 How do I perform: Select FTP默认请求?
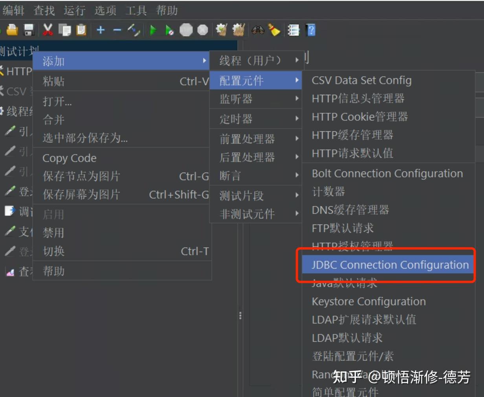coord(389,228)
